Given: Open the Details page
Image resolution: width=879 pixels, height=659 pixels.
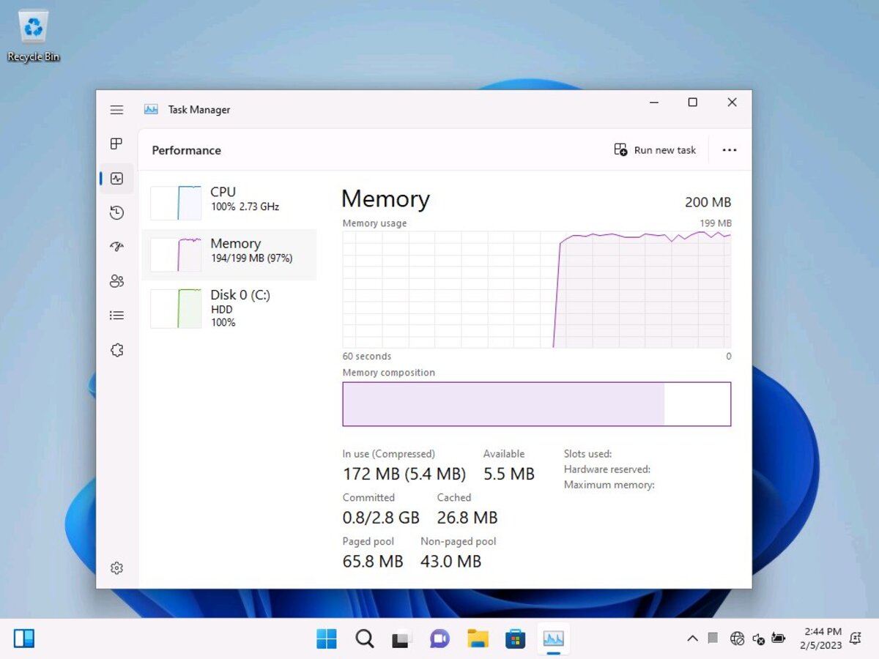Looking at the screenshot, I should (116, 315).
